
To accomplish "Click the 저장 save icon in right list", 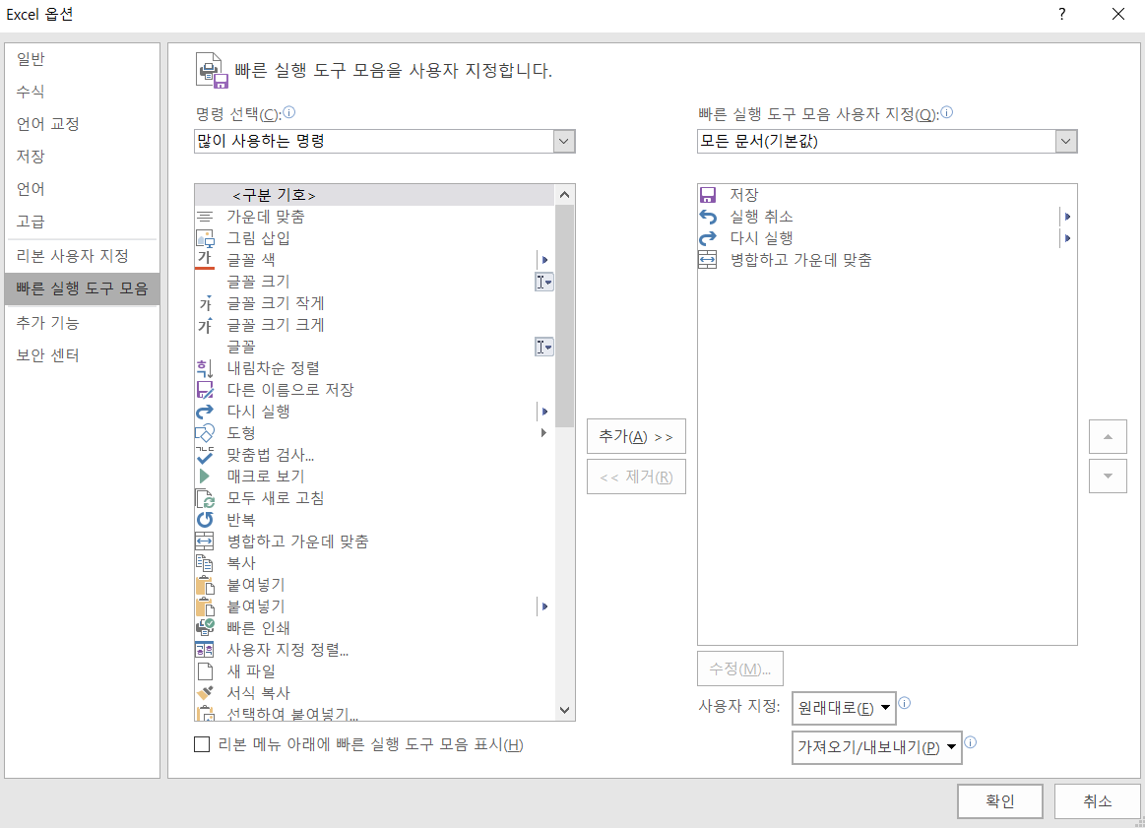I will click(708, 195).
